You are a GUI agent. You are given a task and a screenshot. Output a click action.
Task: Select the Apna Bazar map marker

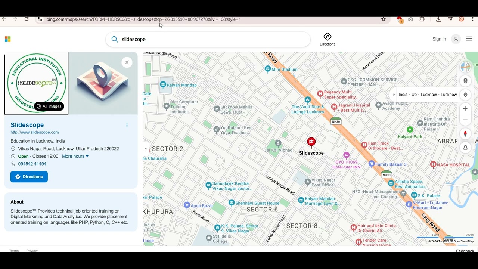pos(187,205)
